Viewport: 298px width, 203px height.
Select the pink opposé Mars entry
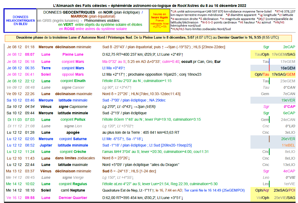coord(73,75)
